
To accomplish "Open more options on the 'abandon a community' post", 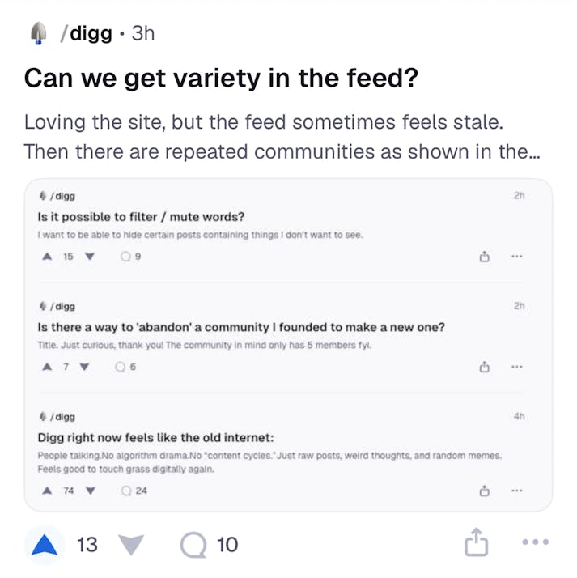I will point(517,368).
